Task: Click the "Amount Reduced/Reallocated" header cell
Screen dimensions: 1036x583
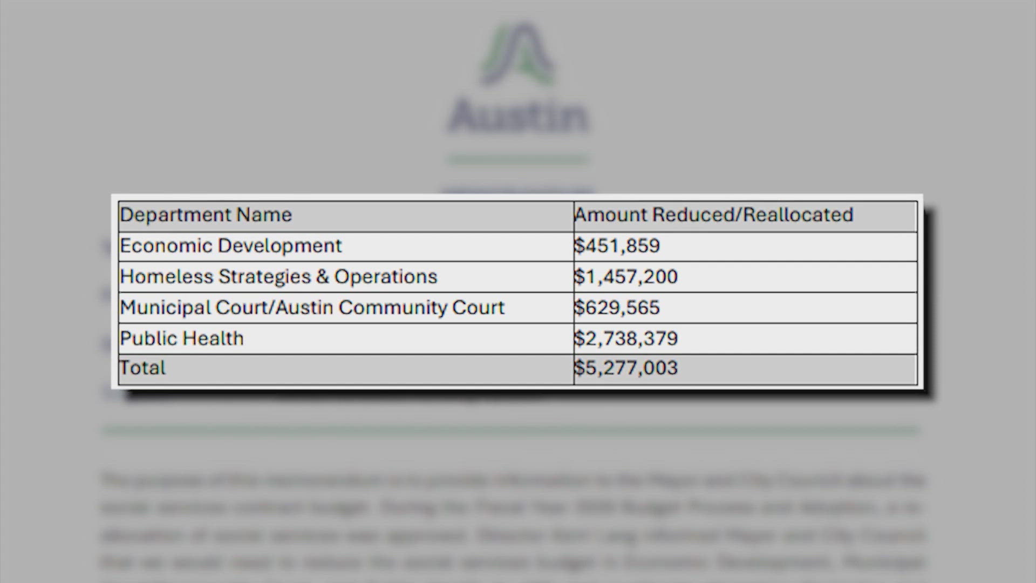Action: click(x=746, y=216)
